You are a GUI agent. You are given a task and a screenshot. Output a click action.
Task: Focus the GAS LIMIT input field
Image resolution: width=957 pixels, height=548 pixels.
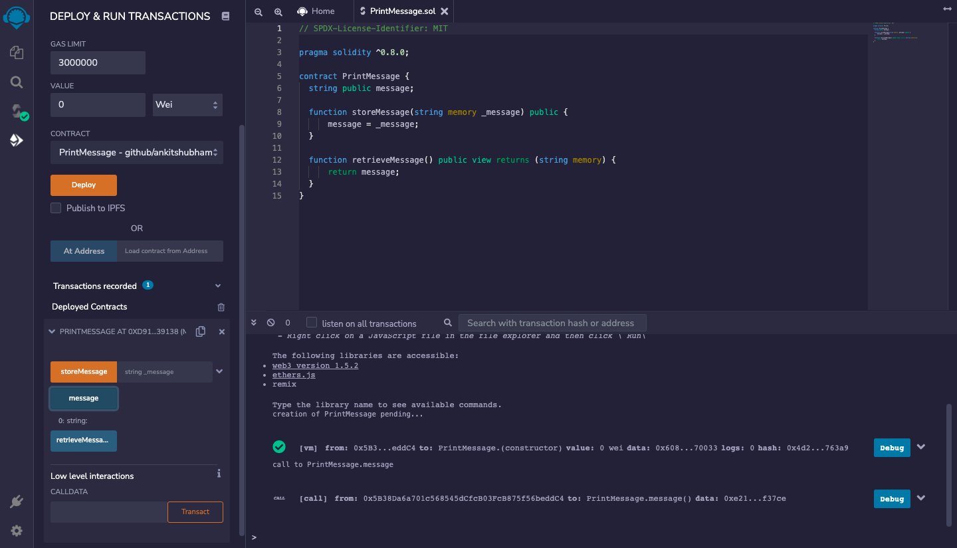click(98, 62)
